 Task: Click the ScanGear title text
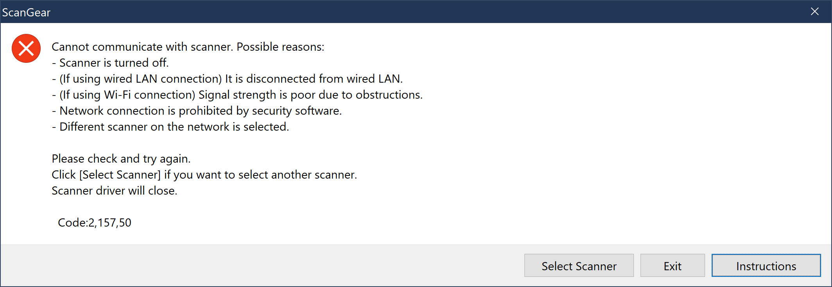(26, 12)
